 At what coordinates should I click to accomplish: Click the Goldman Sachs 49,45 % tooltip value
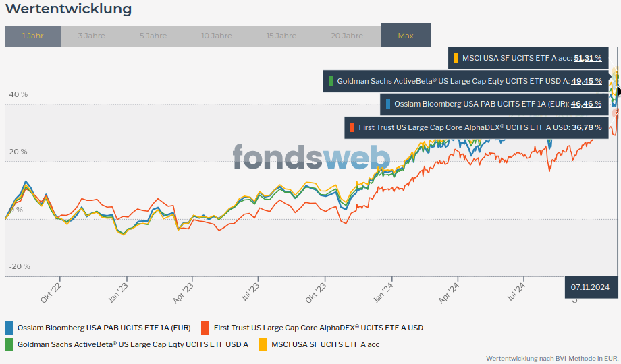click(x=586, y=81)
